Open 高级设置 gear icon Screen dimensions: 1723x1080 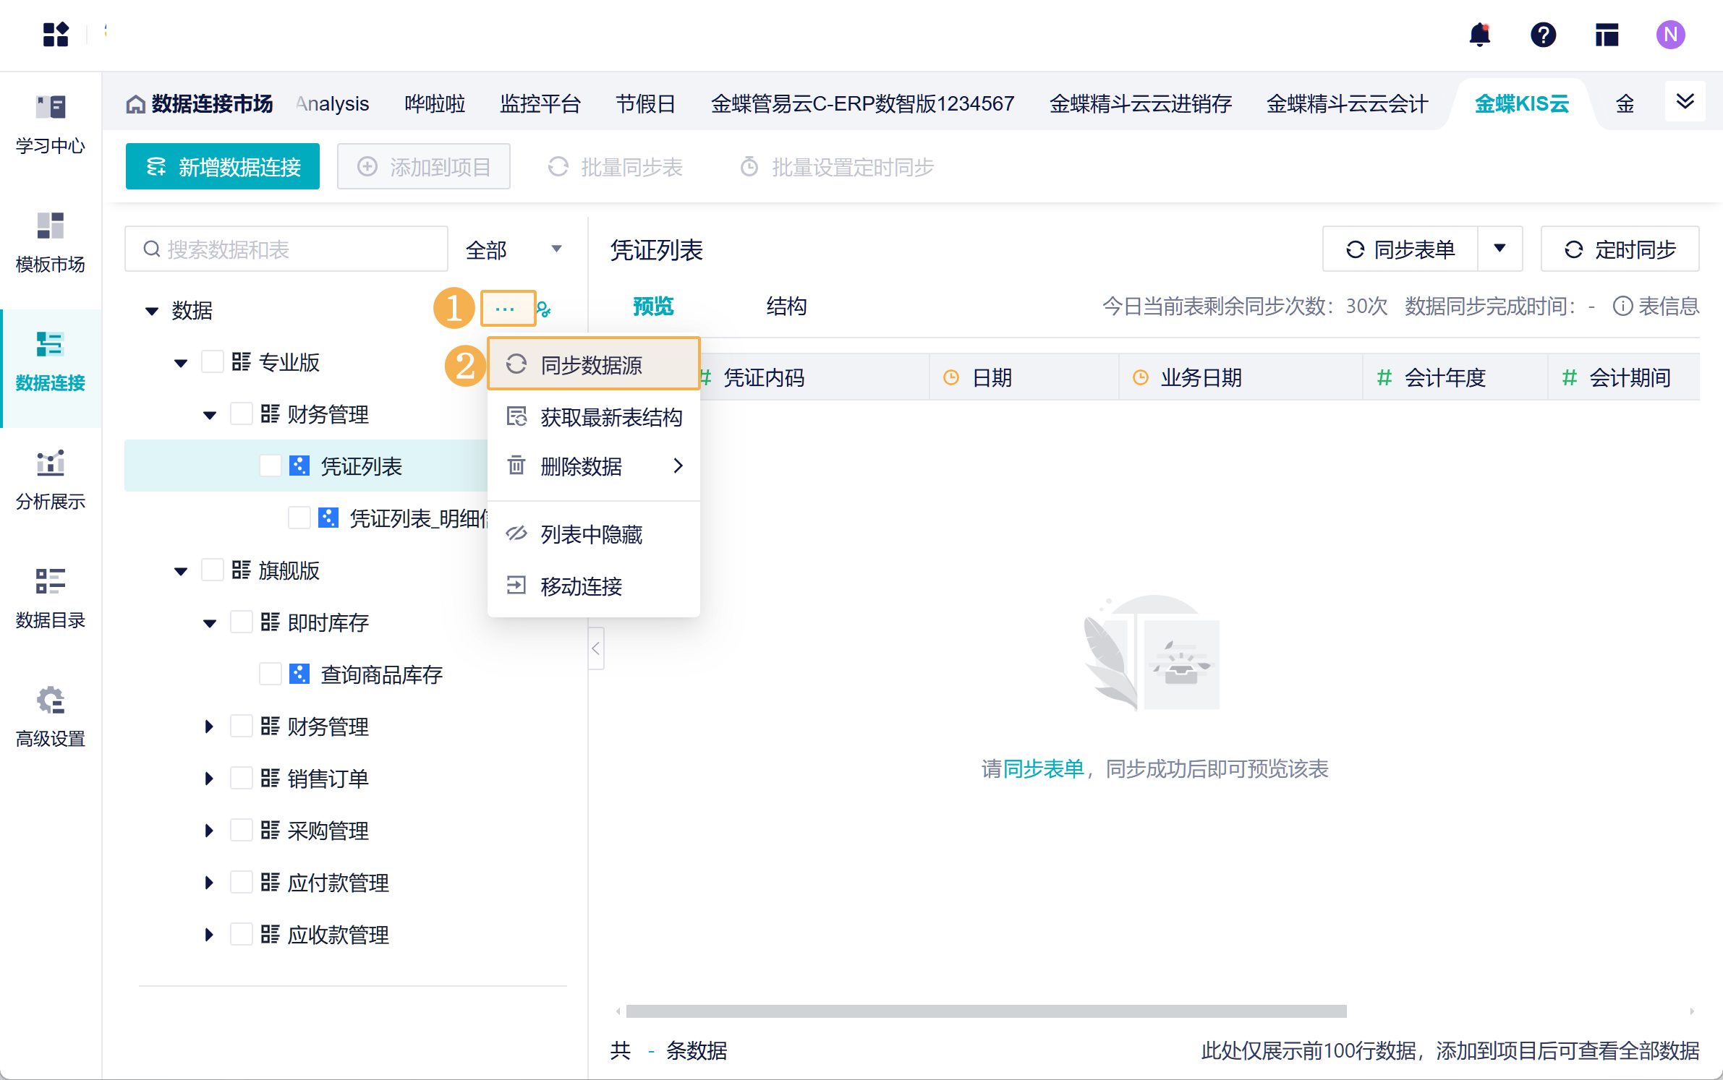[51, 700]
